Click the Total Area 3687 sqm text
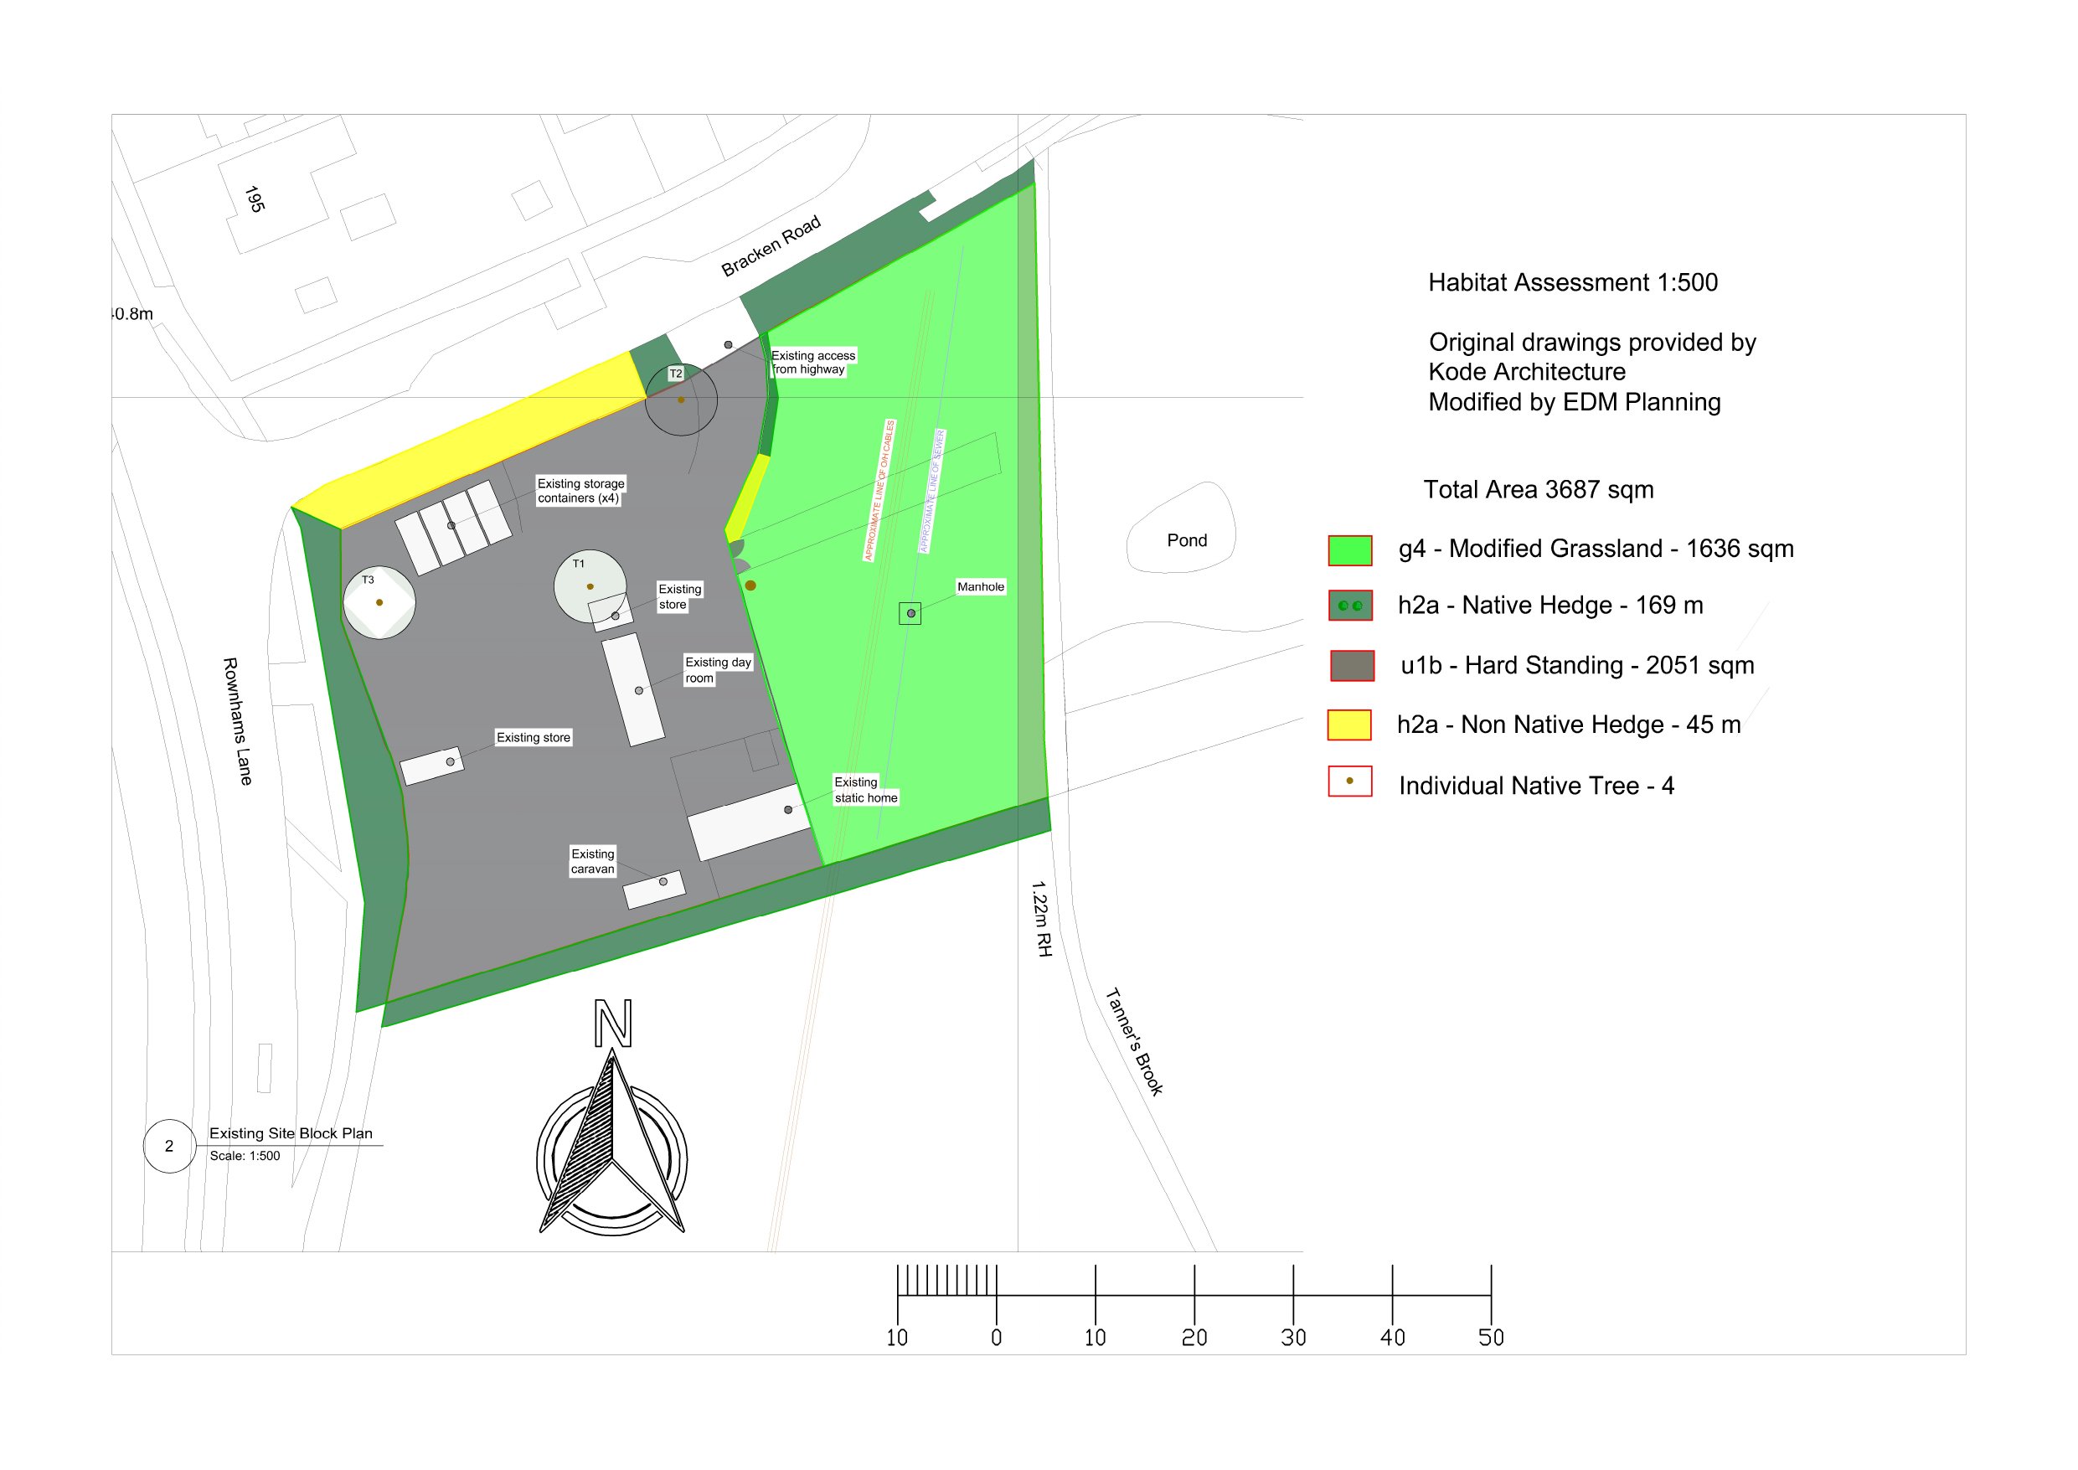The height and width of the screenshot is (1470, 2078). tap(1538, 490)
